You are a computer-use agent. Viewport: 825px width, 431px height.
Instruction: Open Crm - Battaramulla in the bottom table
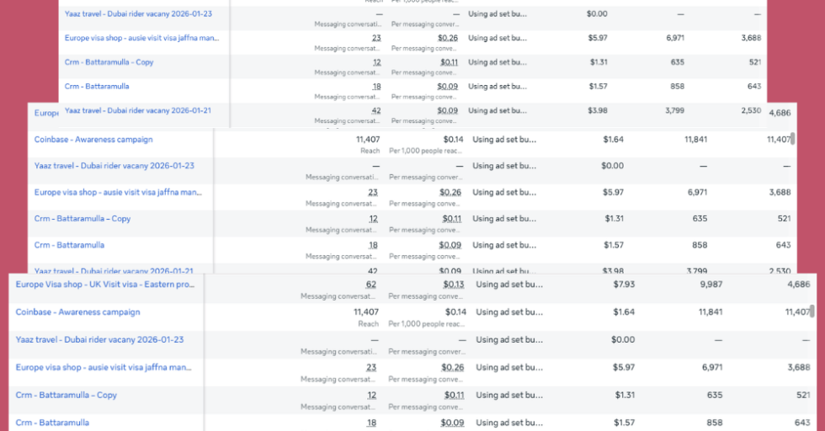52,422
